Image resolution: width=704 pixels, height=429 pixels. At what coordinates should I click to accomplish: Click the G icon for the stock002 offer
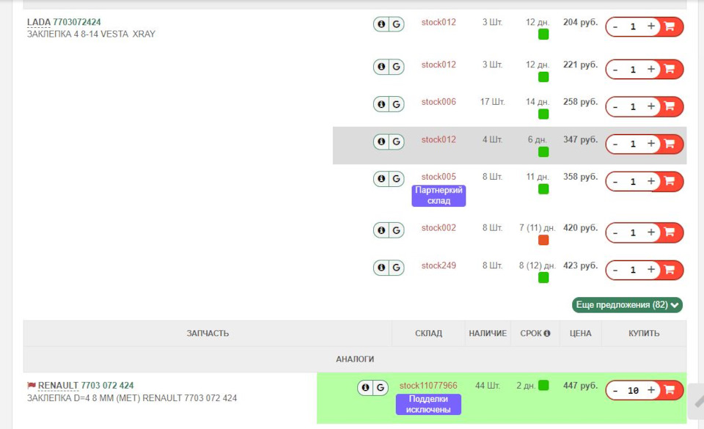(x=397, y=230)
